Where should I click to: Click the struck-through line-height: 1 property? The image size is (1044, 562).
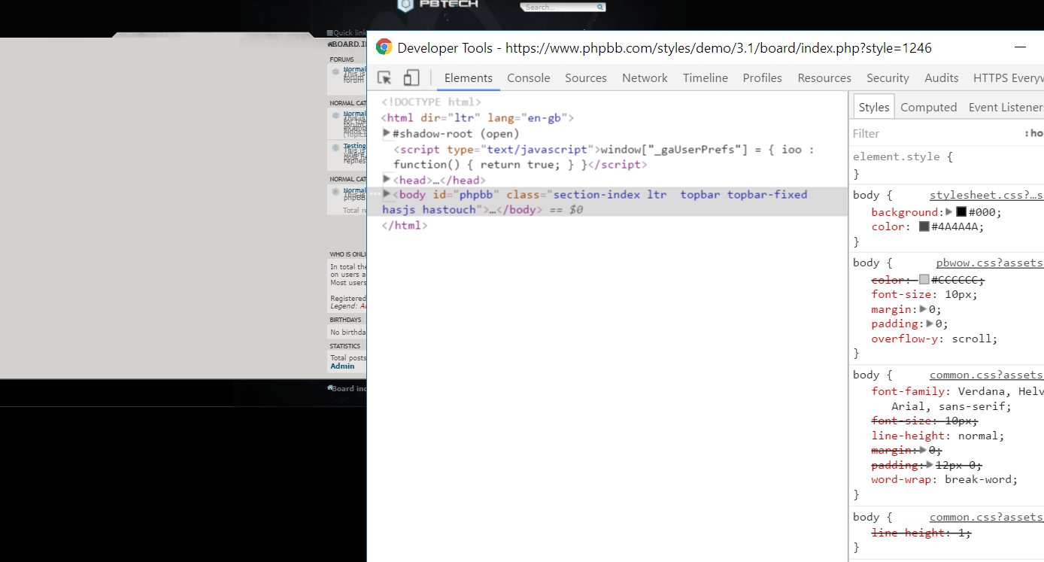click(921, 533)
